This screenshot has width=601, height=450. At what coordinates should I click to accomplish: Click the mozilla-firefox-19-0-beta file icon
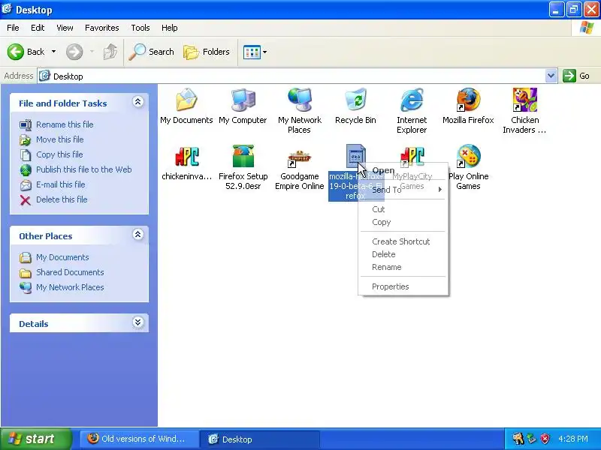(355, 156)
